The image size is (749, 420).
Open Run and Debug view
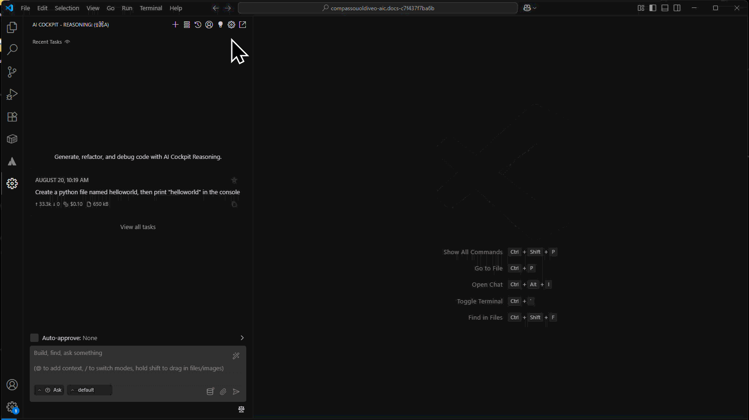point(12,94)
